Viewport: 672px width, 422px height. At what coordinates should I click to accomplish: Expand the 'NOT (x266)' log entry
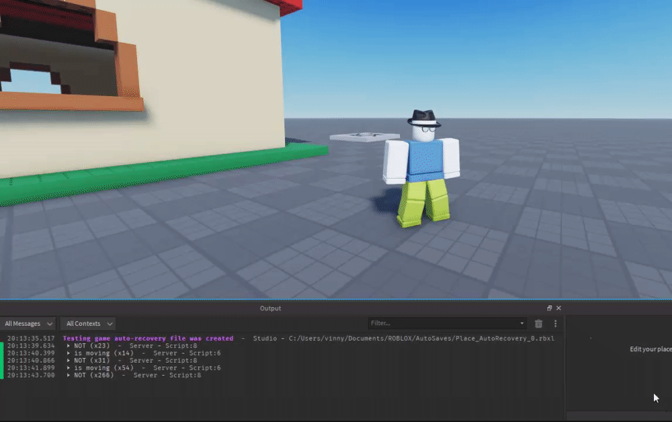click(68, 375)
